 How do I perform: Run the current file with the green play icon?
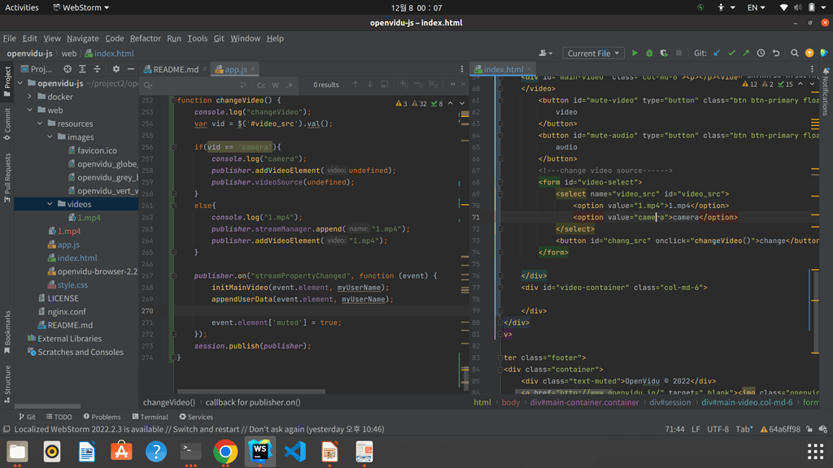pyautogui.click(x=635, y=54)
